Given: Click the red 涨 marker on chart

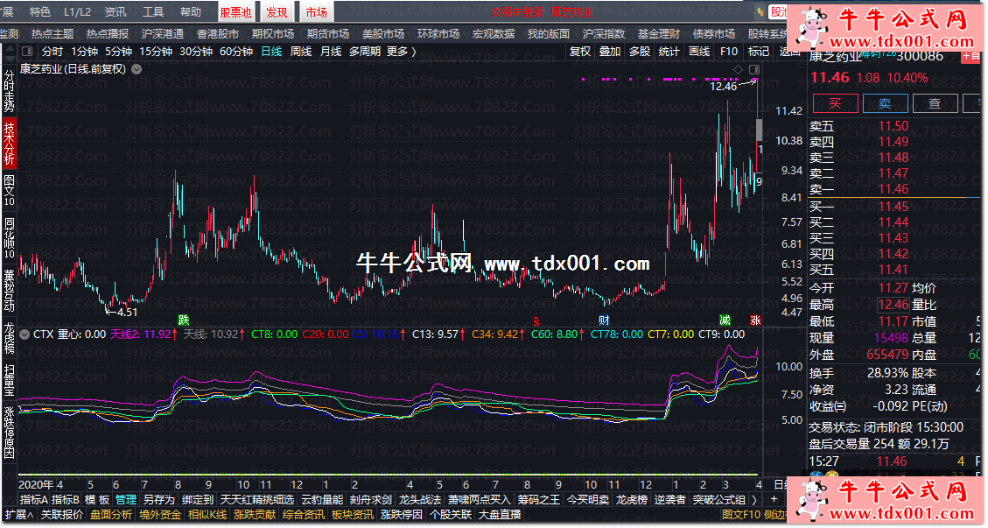Looking at the screenshot, I should (755, 320).
